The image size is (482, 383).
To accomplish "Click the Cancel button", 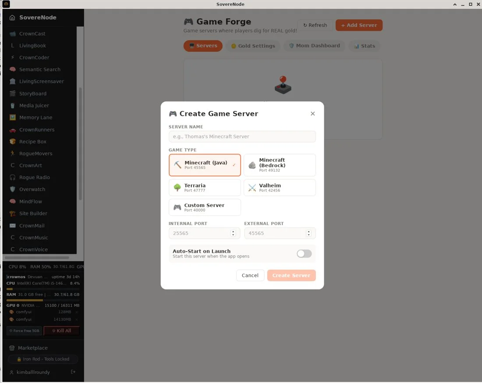I will click(250, 276).
